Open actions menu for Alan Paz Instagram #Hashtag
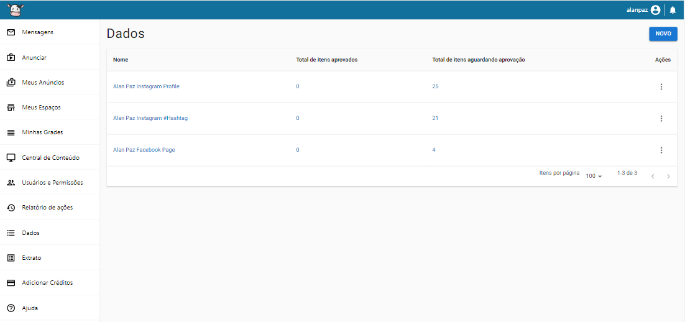 pos(661,118)
